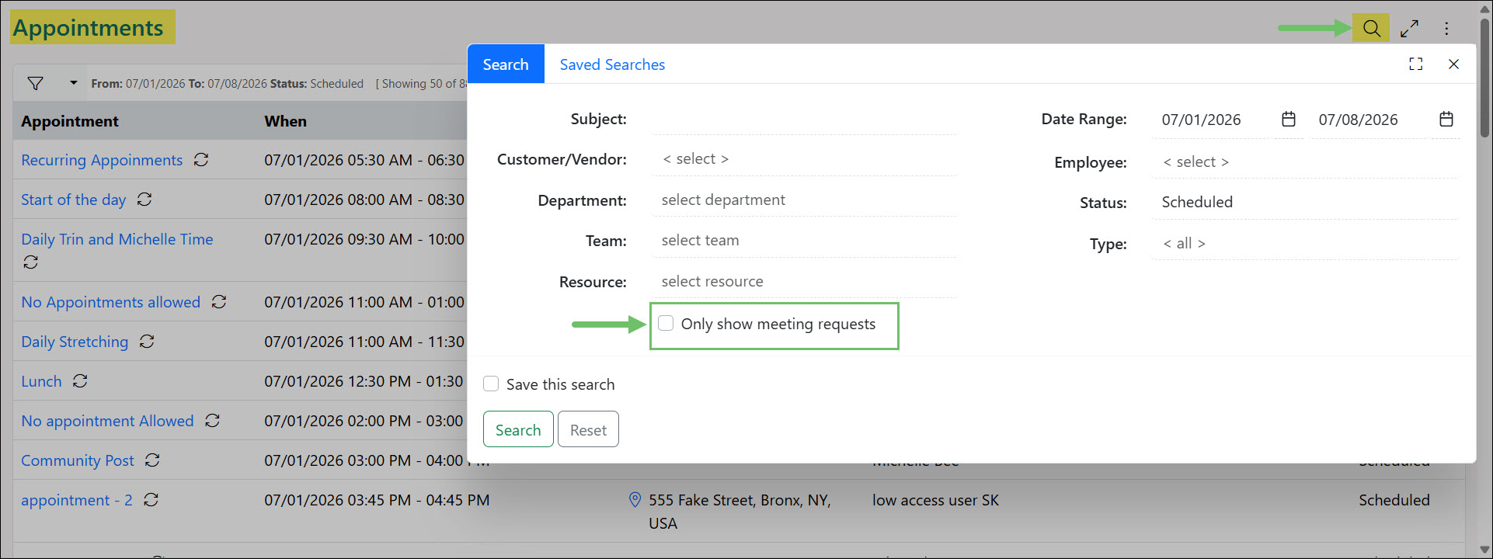Maximize the search panel with fullscreen icon
Viewport: 1493px width, 559px height.
[x=1416, y=64]
